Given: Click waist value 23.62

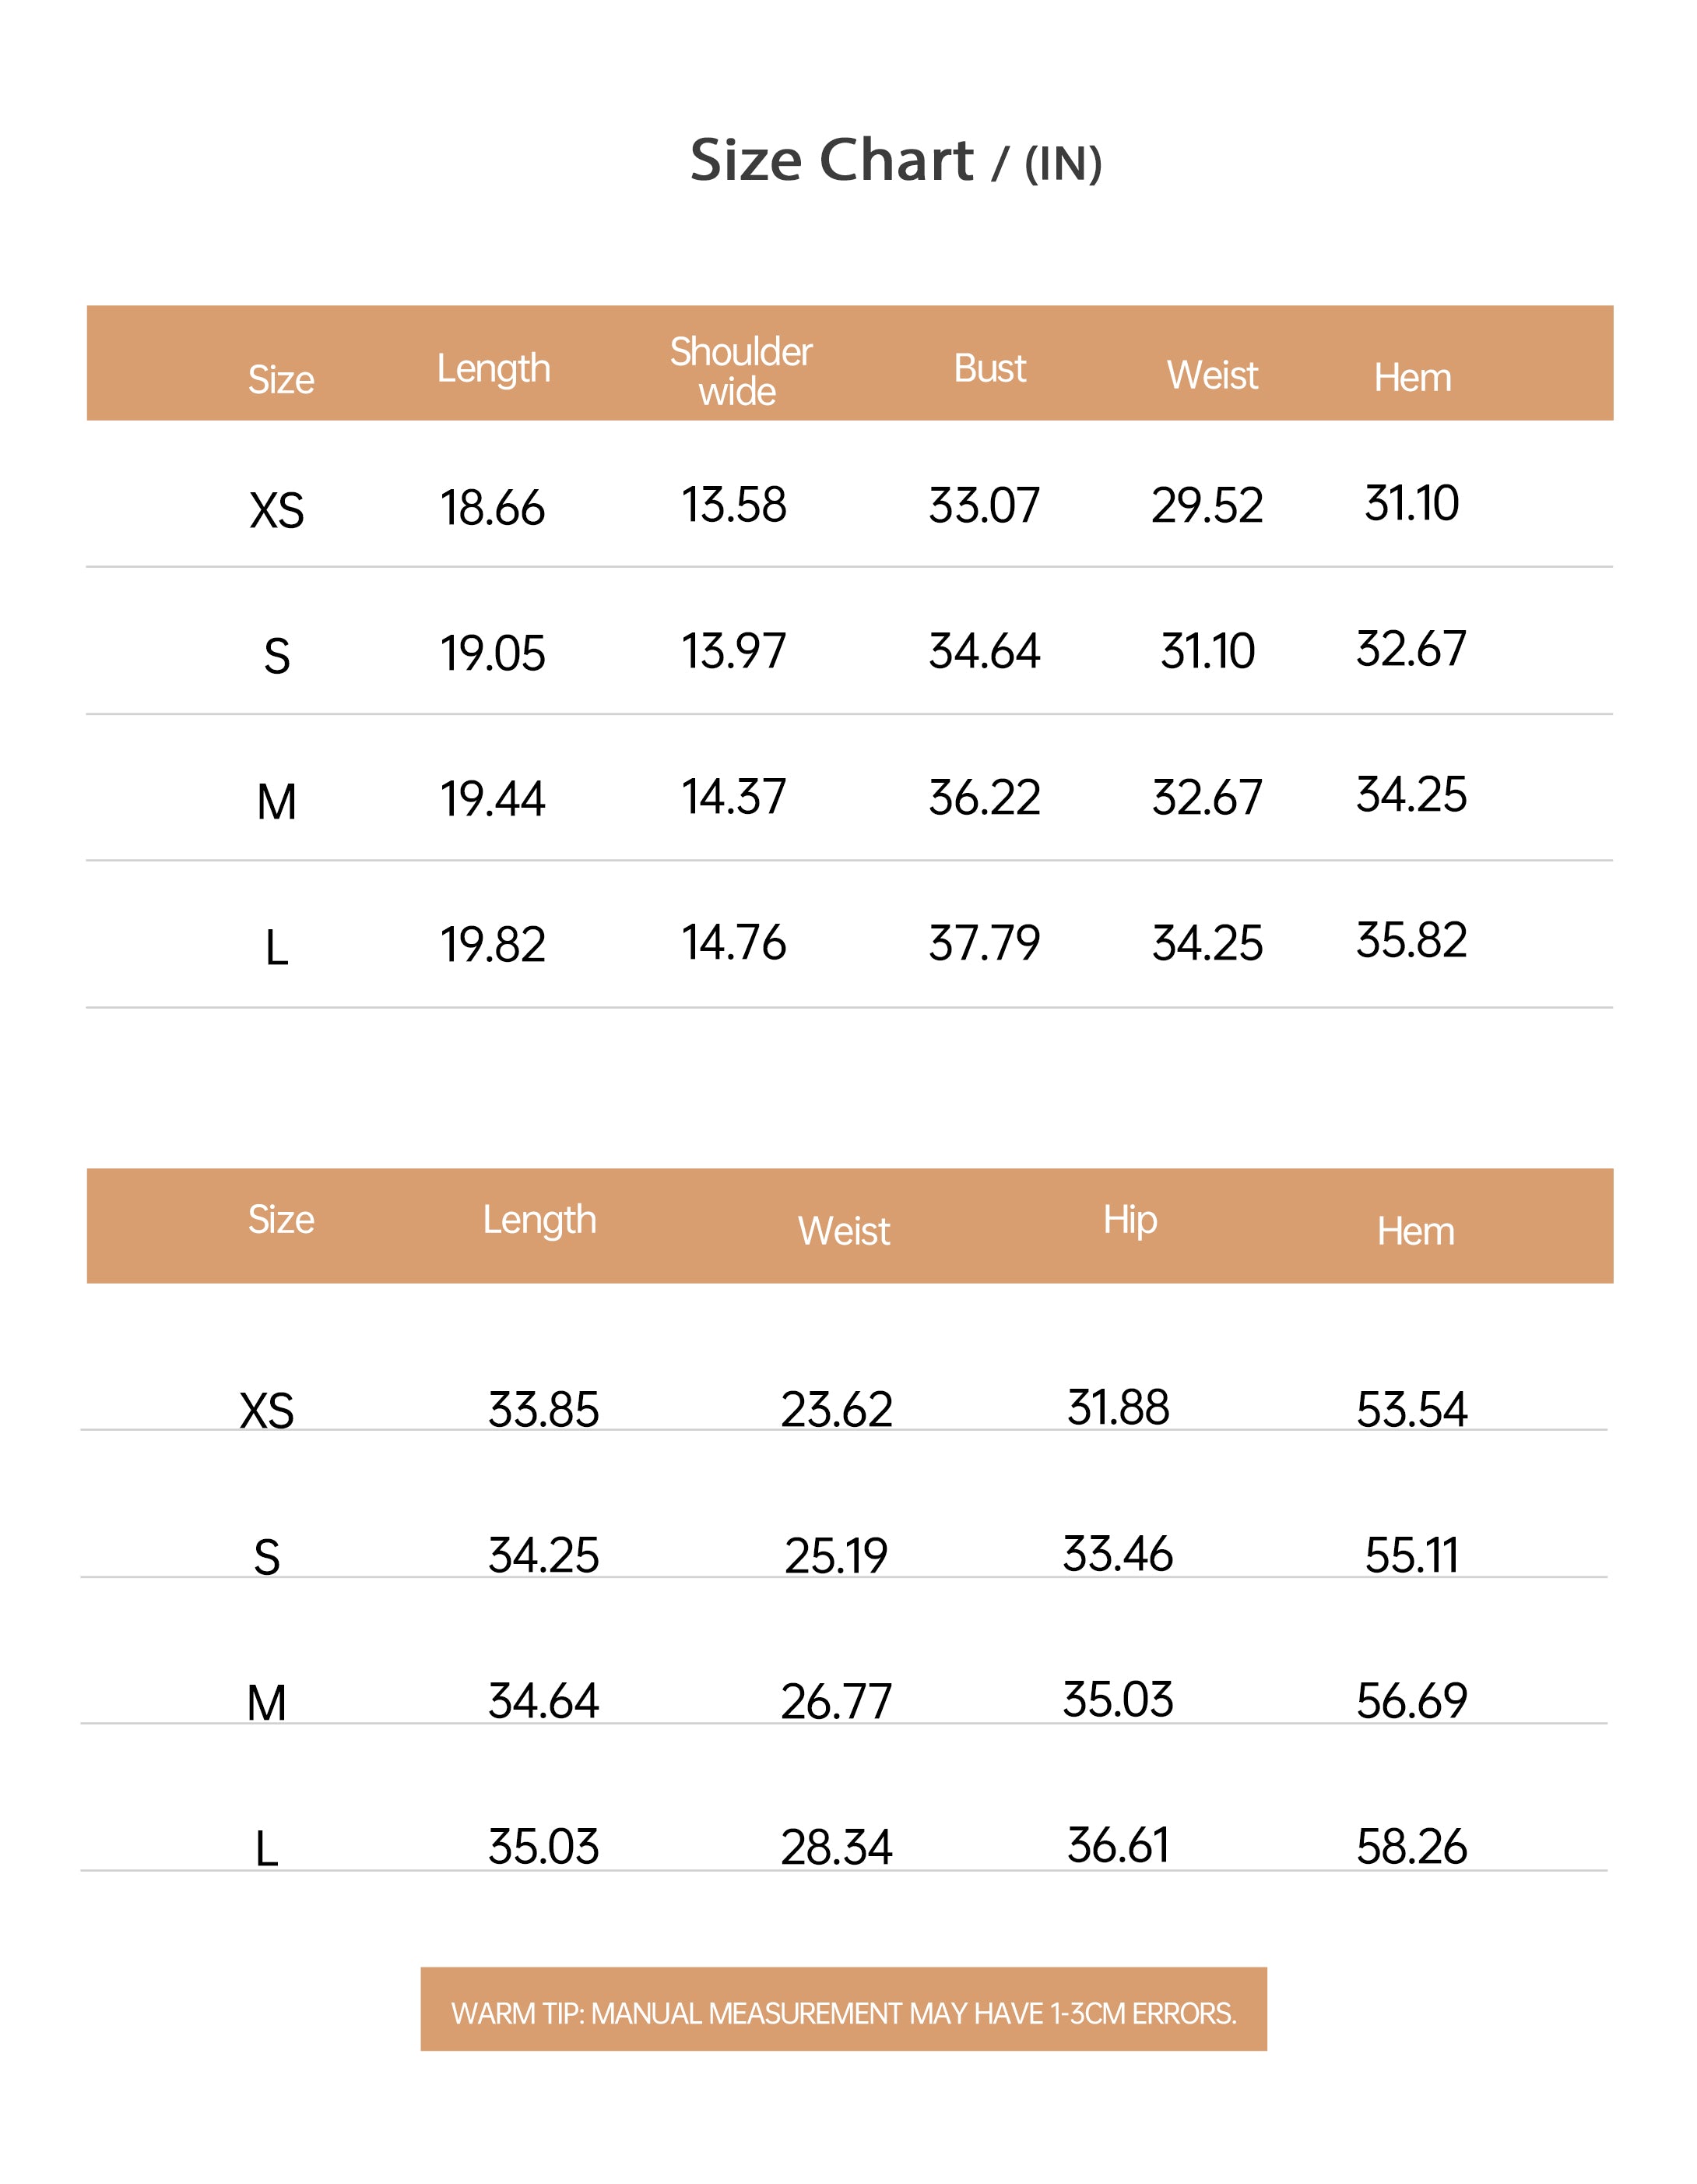Looking at the screenshot, I should [837, 1410].
